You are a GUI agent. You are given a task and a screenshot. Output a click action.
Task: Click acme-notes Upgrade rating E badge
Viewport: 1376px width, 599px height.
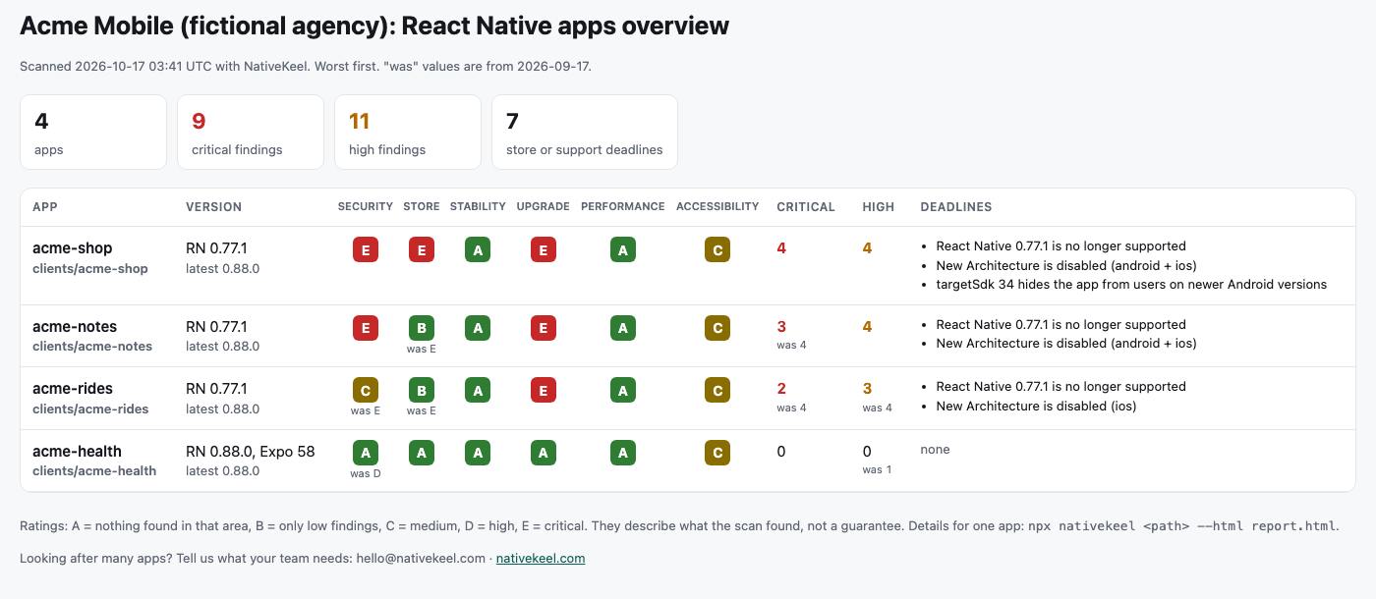543,328
